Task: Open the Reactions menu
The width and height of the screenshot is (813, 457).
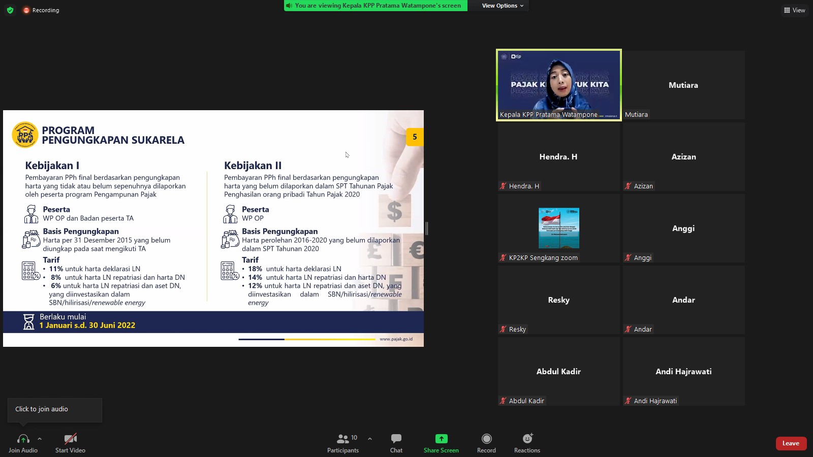Action: click(527, 443)
